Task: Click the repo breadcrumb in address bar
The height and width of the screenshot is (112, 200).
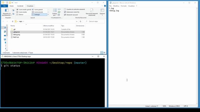Action: coord(21,21)
